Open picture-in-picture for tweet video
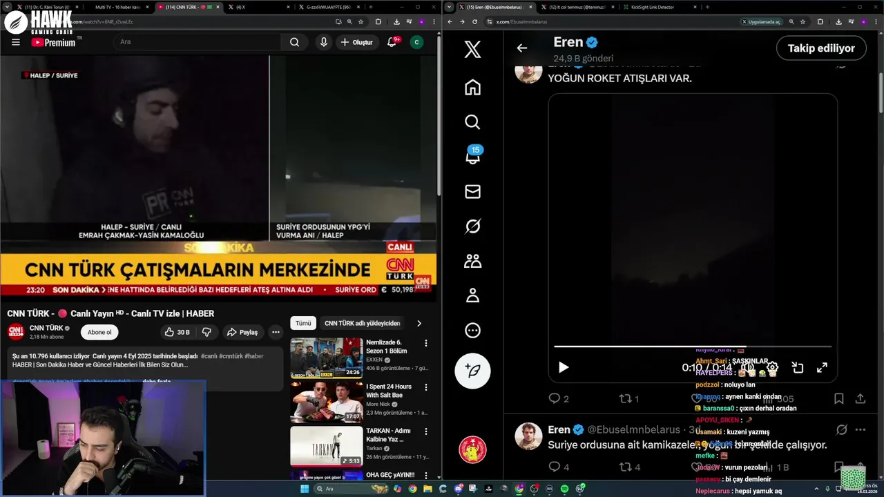The height and width of the screenshot is (497, 884). tap(798, 367)
